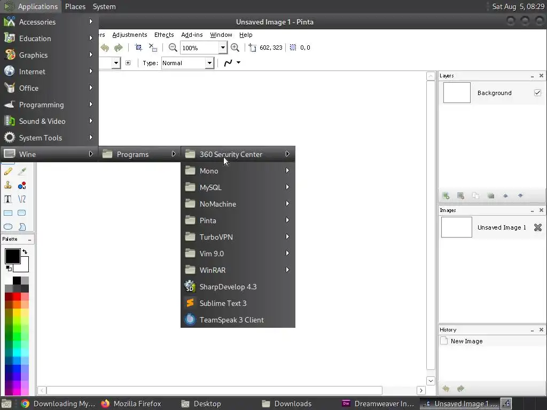547x410 pixels.
Task: Open the zoom percentage dropdown
Action: pyautogui.click(x=223, y=48)
